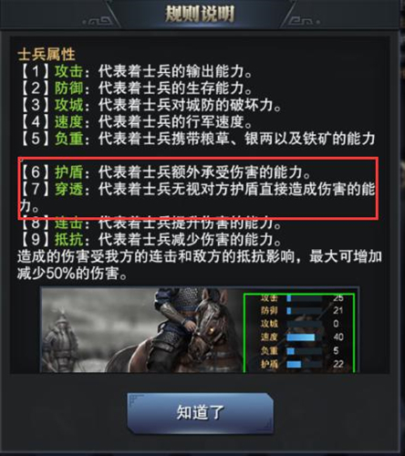405x456 pixels.
Task: Click the 士兵属性 section heading
Action: [47, 55]
